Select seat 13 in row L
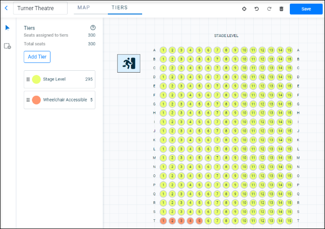Image resolution: width=325 pixels, height=229 pixels. (x=271, y=149)
